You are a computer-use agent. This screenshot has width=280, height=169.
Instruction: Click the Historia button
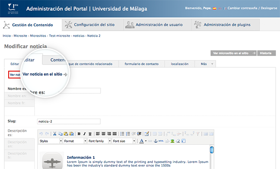[267, 53]
